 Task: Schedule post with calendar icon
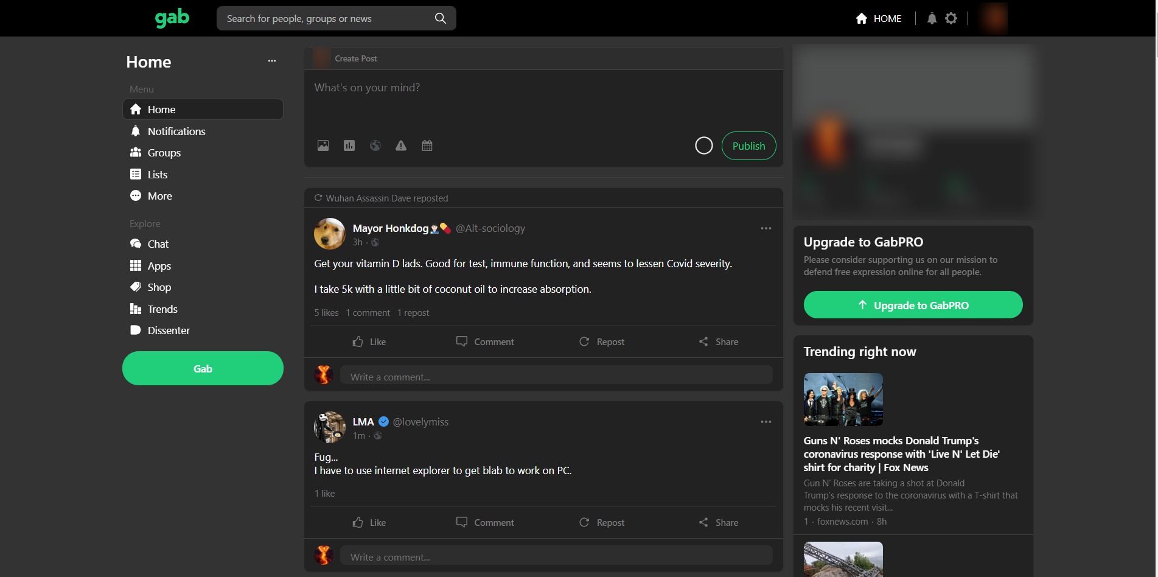click(x=427, y=145)
